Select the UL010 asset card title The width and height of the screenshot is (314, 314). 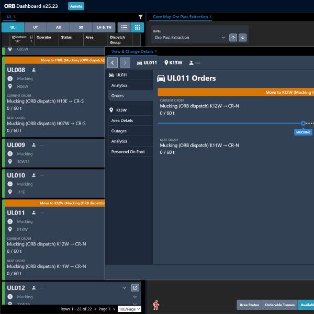(x=16, y=175)
